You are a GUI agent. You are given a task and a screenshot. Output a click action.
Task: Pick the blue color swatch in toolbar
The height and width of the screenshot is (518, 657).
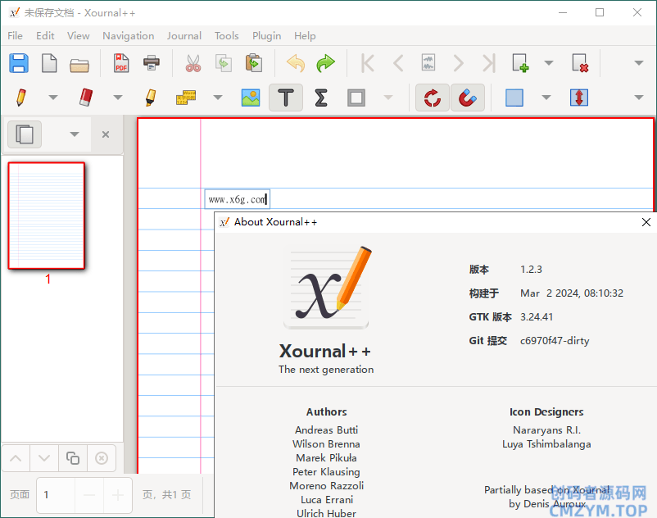[514, 98]
